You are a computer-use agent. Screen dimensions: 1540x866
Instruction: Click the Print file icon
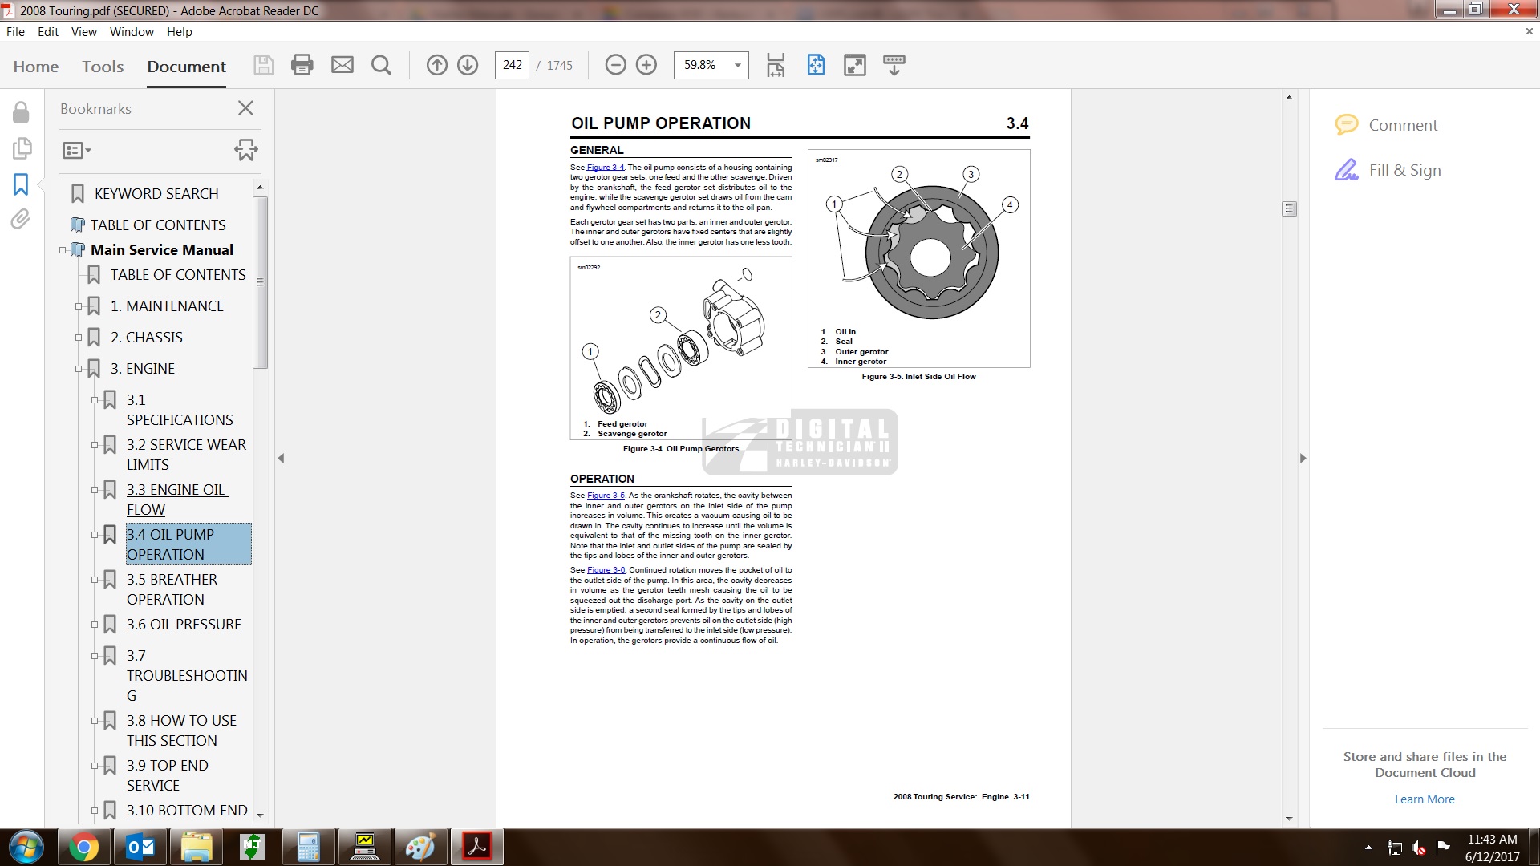coord(302,65)
